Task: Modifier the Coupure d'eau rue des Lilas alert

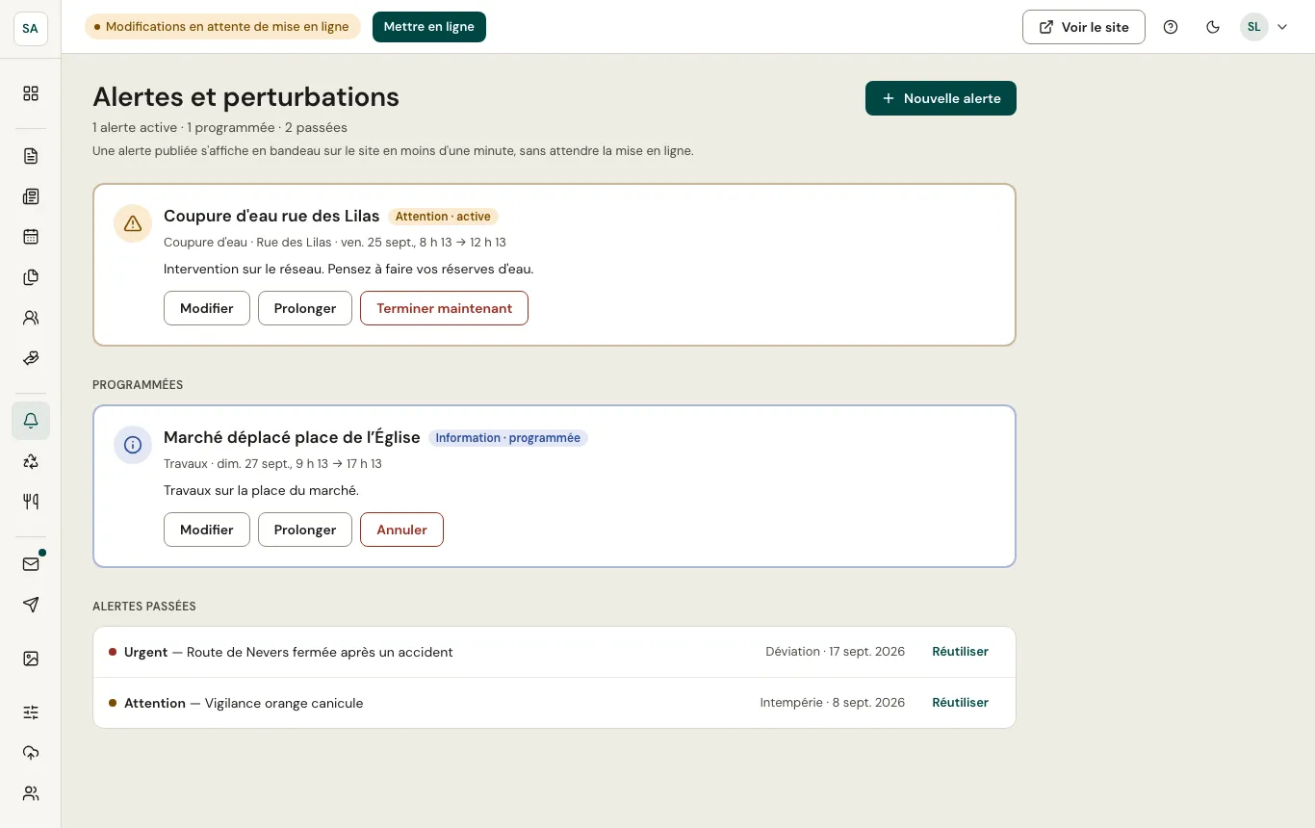Action: (x=207, y=308)
